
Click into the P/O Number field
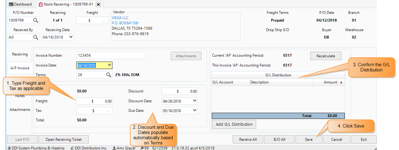point(20,20)
